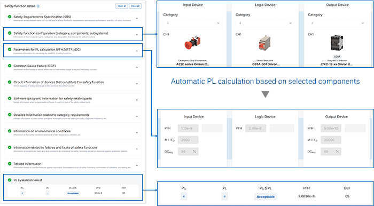Screen dimensions: 374x206
Task: Click the info icon beside Safety function detail
Action: pyautogui.click(x=38, y=6)
